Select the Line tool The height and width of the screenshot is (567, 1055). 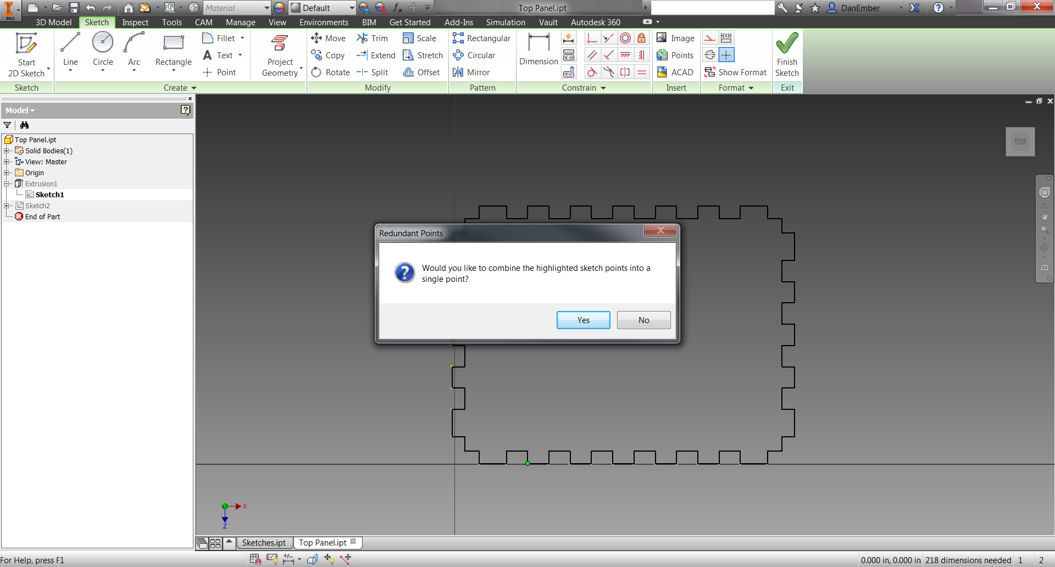click(70, 51)
